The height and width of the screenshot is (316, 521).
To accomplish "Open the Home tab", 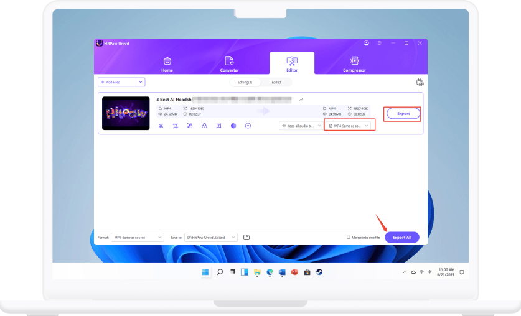I will click(167, 64).
